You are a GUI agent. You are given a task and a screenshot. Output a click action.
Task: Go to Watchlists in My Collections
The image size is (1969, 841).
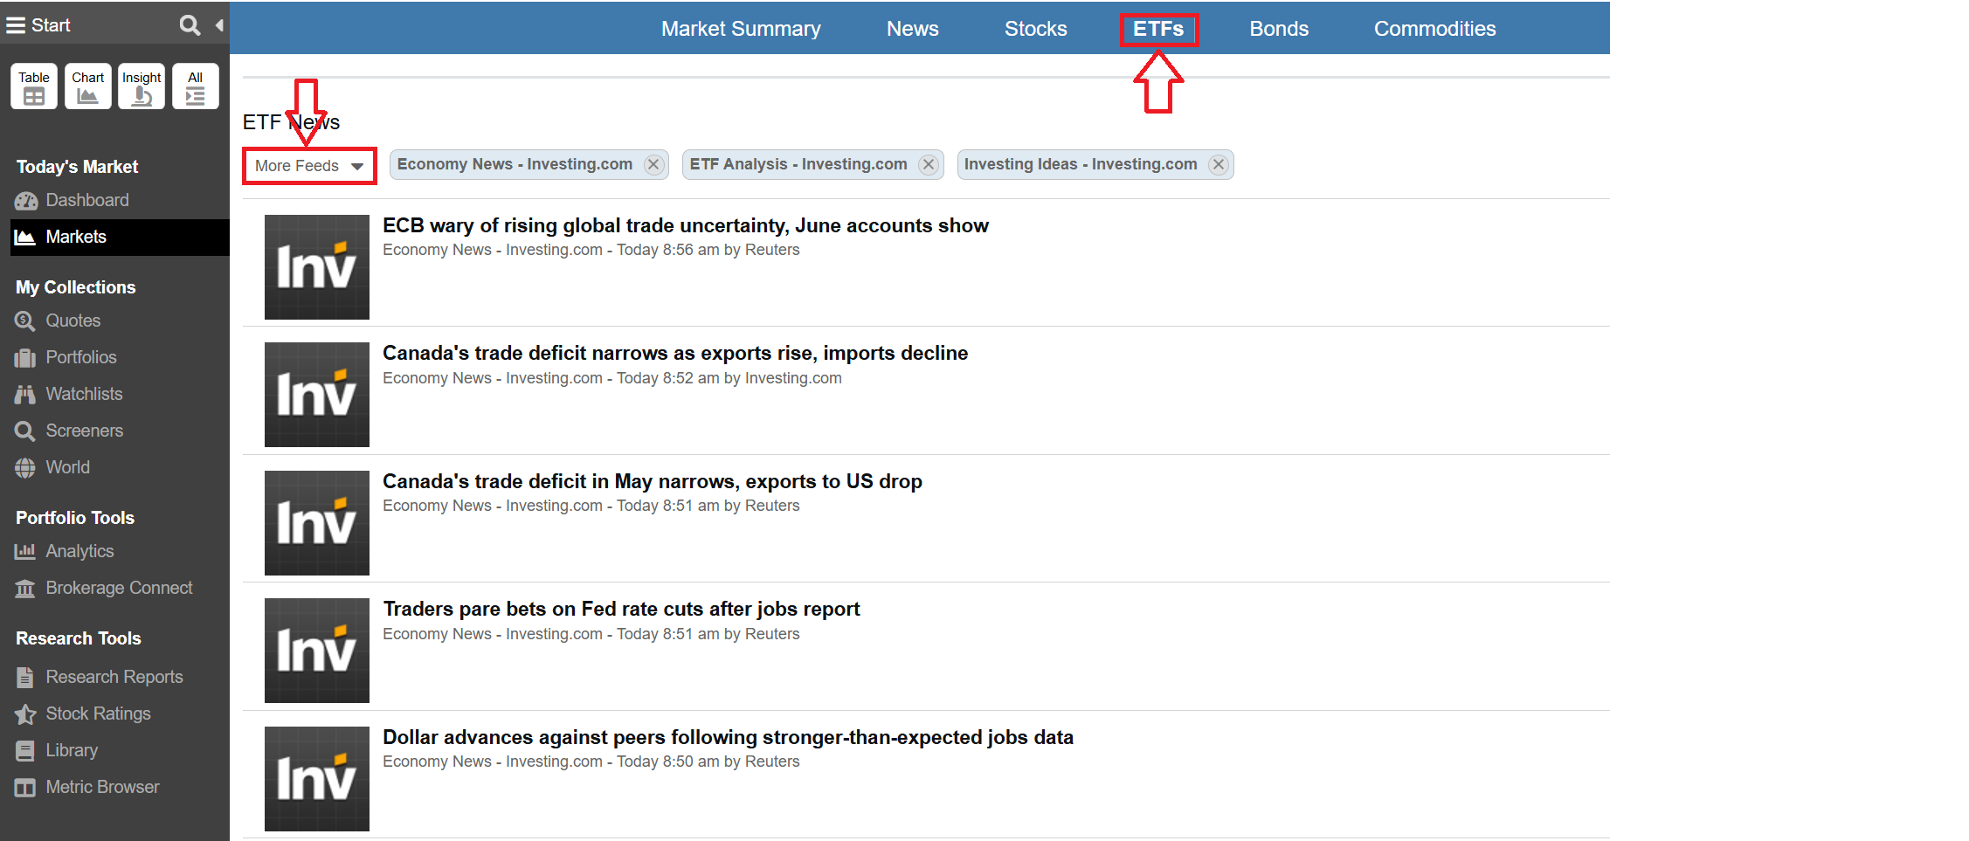pyautogui.click(x=84, y=394)
